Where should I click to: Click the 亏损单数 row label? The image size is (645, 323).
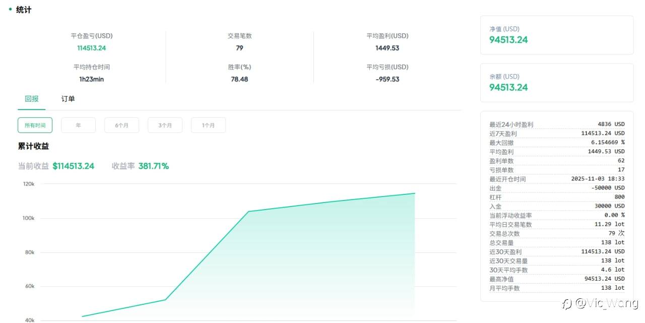point(501,170)
